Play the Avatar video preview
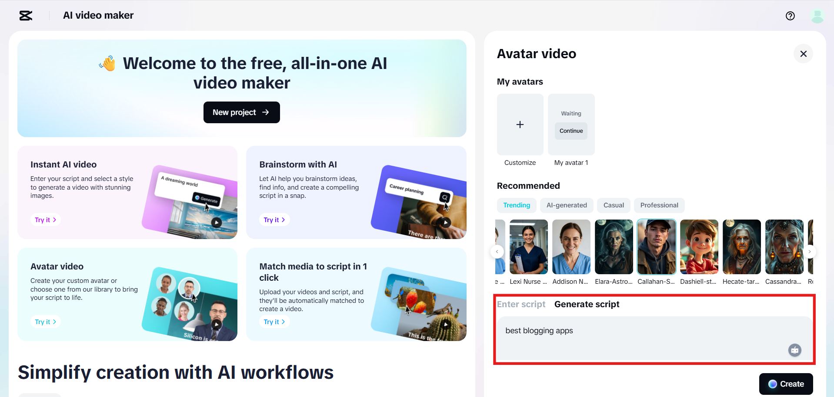This screenshot has height=397, width=834. tap(216, 324)
